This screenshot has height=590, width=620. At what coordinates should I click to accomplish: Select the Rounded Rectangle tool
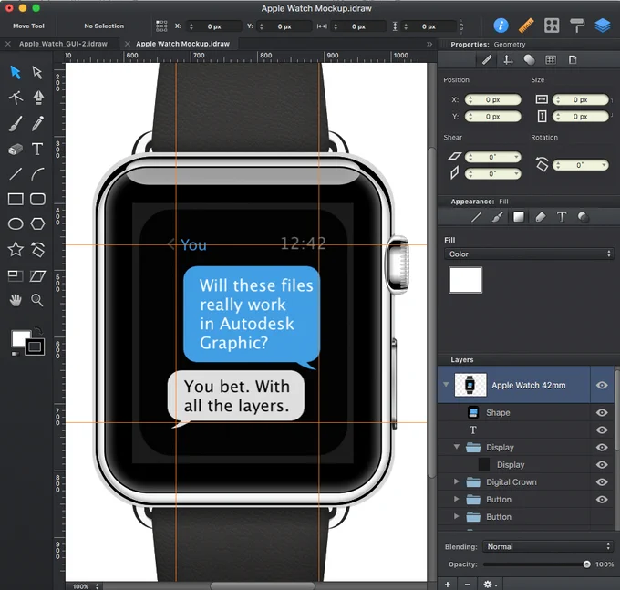[x=37, y=199]
